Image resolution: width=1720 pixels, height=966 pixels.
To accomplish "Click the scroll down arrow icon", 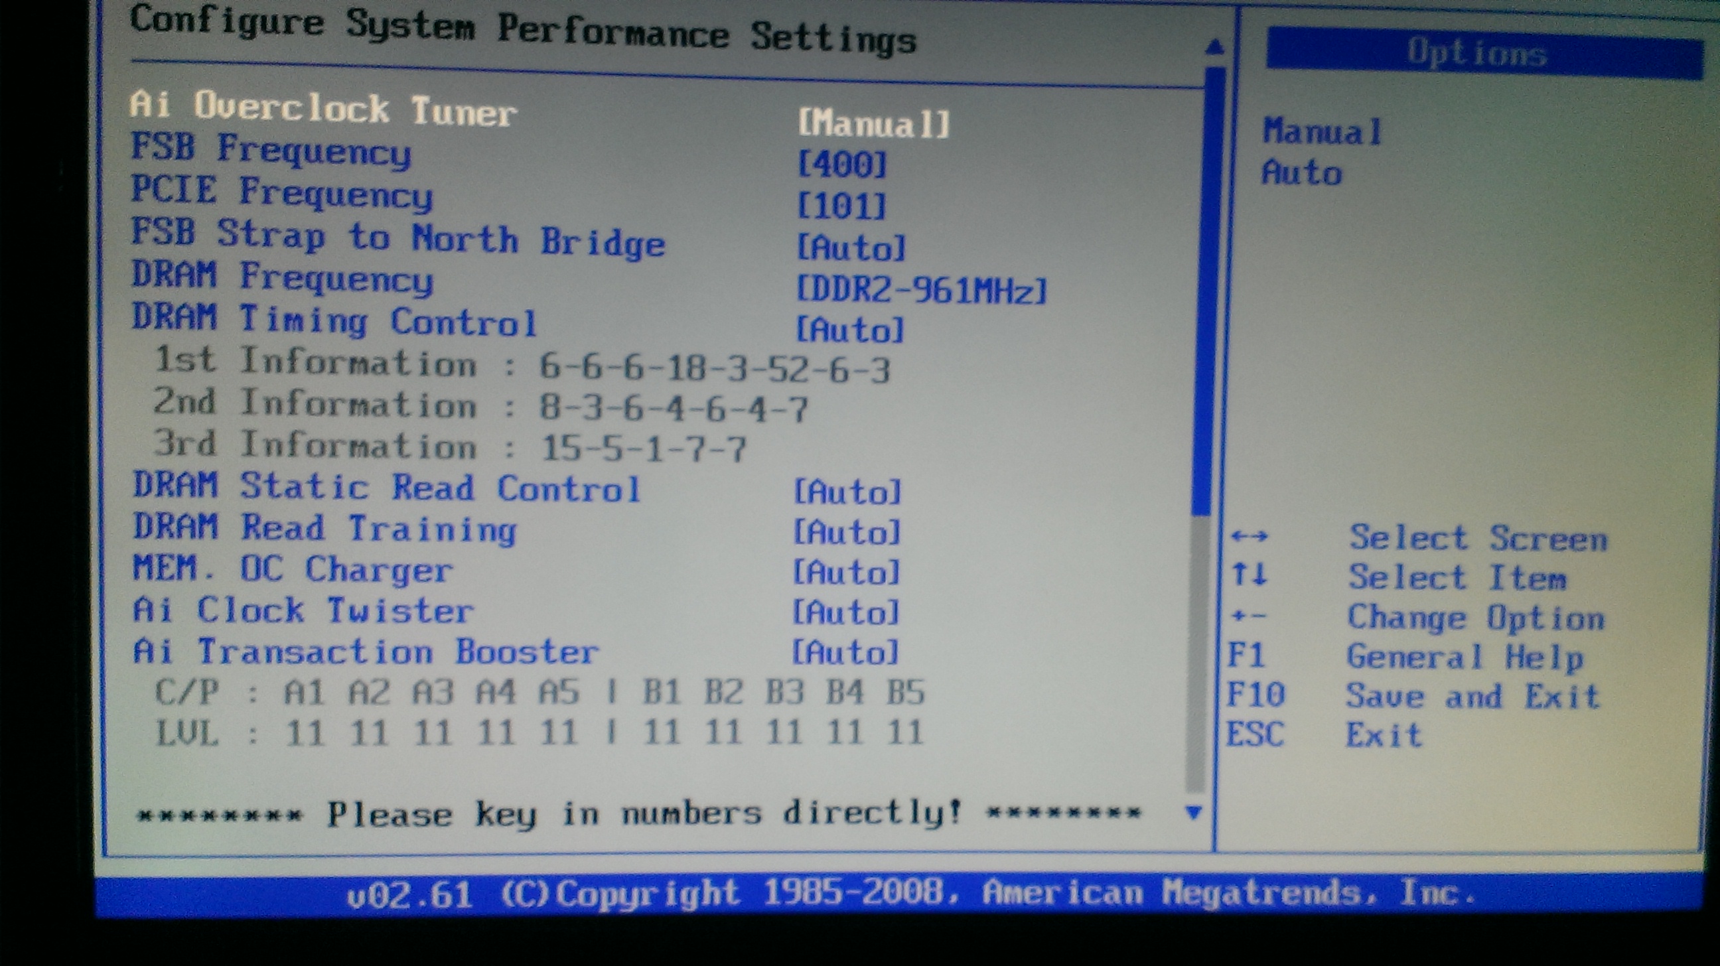I will tap(1193, 813).
